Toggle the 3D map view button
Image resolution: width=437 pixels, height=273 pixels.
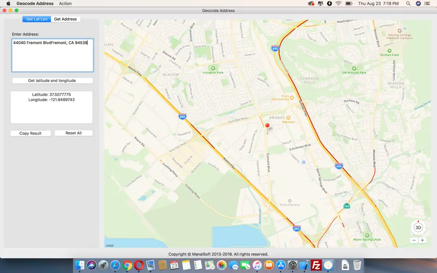[418, 227]
